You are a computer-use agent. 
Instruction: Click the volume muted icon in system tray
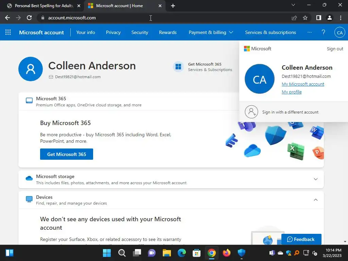315,253
